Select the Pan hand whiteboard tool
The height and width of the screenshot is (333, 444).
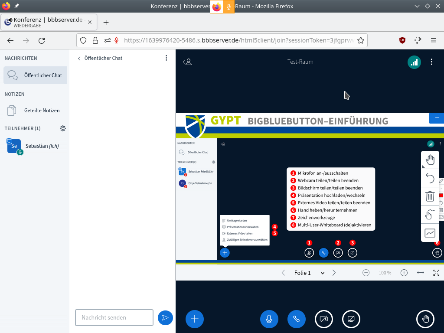(430, 160)
